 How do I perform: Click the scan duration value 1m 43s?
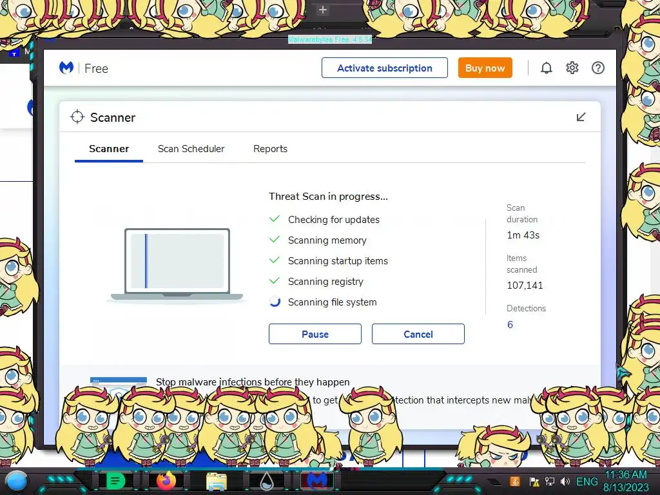tap(523, 235)
